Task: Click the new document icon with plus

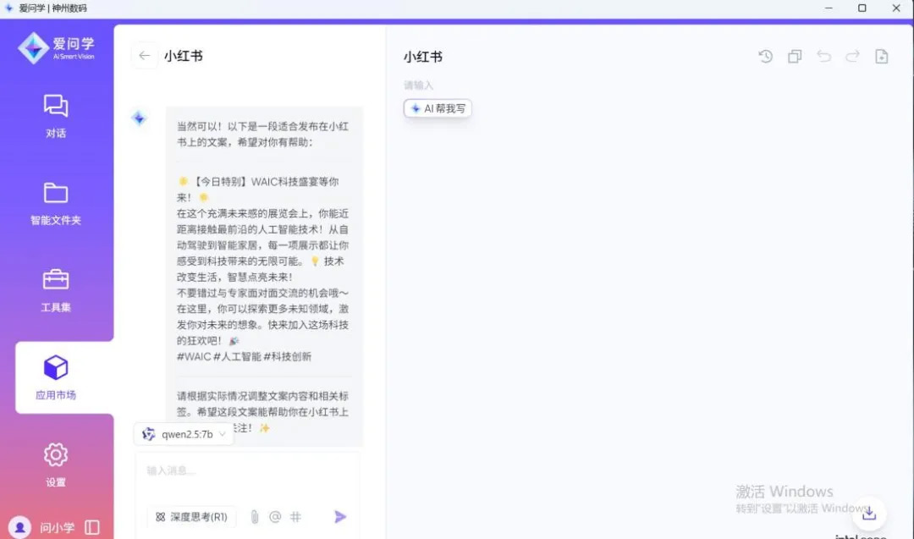Action: point(881,57)
